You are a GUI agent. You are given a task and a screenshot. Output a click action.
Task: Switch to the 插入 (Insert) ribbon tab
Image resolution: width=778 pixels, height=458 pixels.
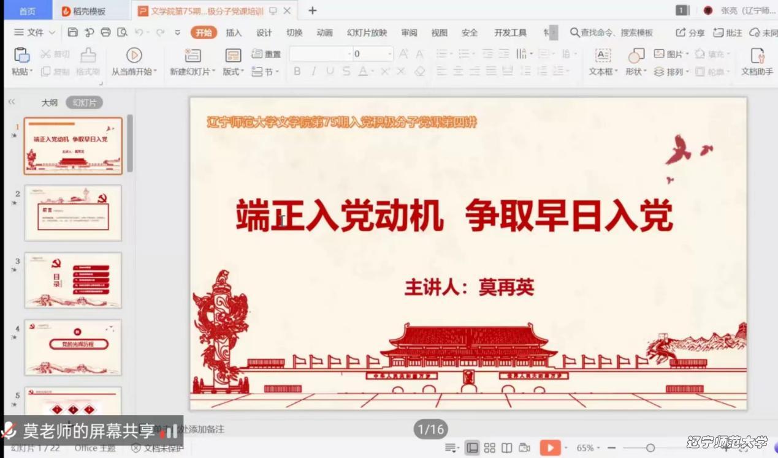click(233, 32)
